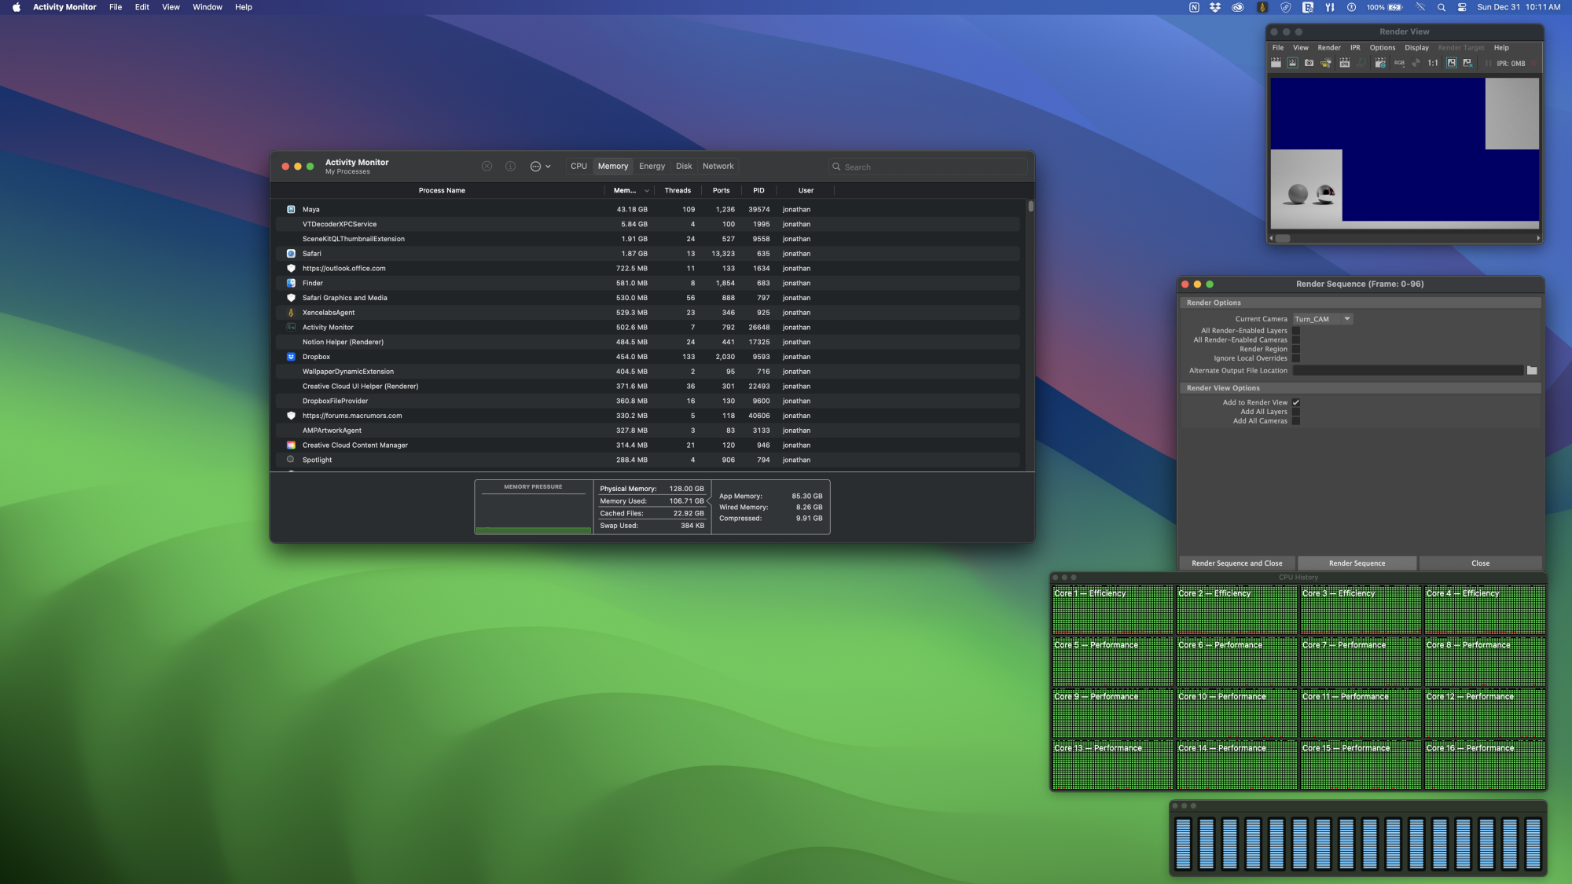1572x884 pixels.
Task: Click the Memory column sort chevron
Action: (x=647, y=191)
